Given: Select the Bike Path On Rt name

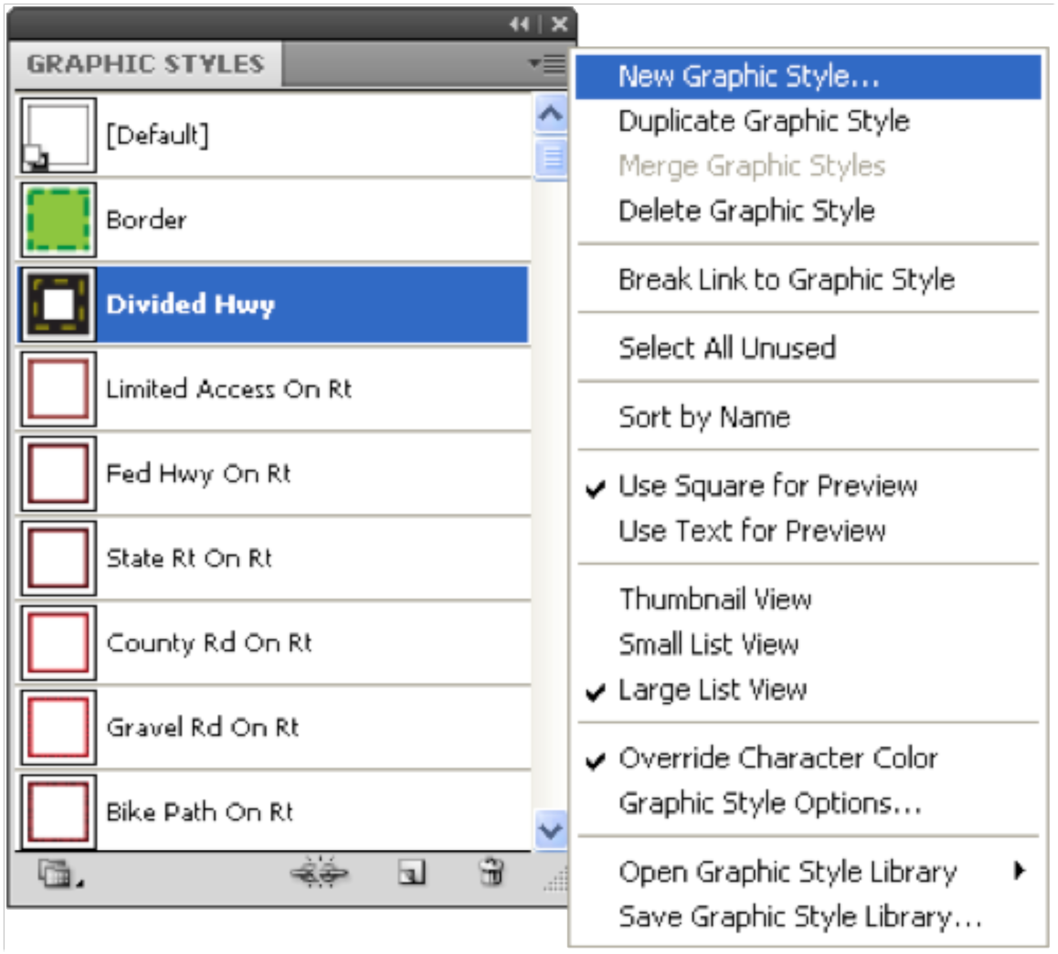Looking at the screenshot, I should coord(200,812).
